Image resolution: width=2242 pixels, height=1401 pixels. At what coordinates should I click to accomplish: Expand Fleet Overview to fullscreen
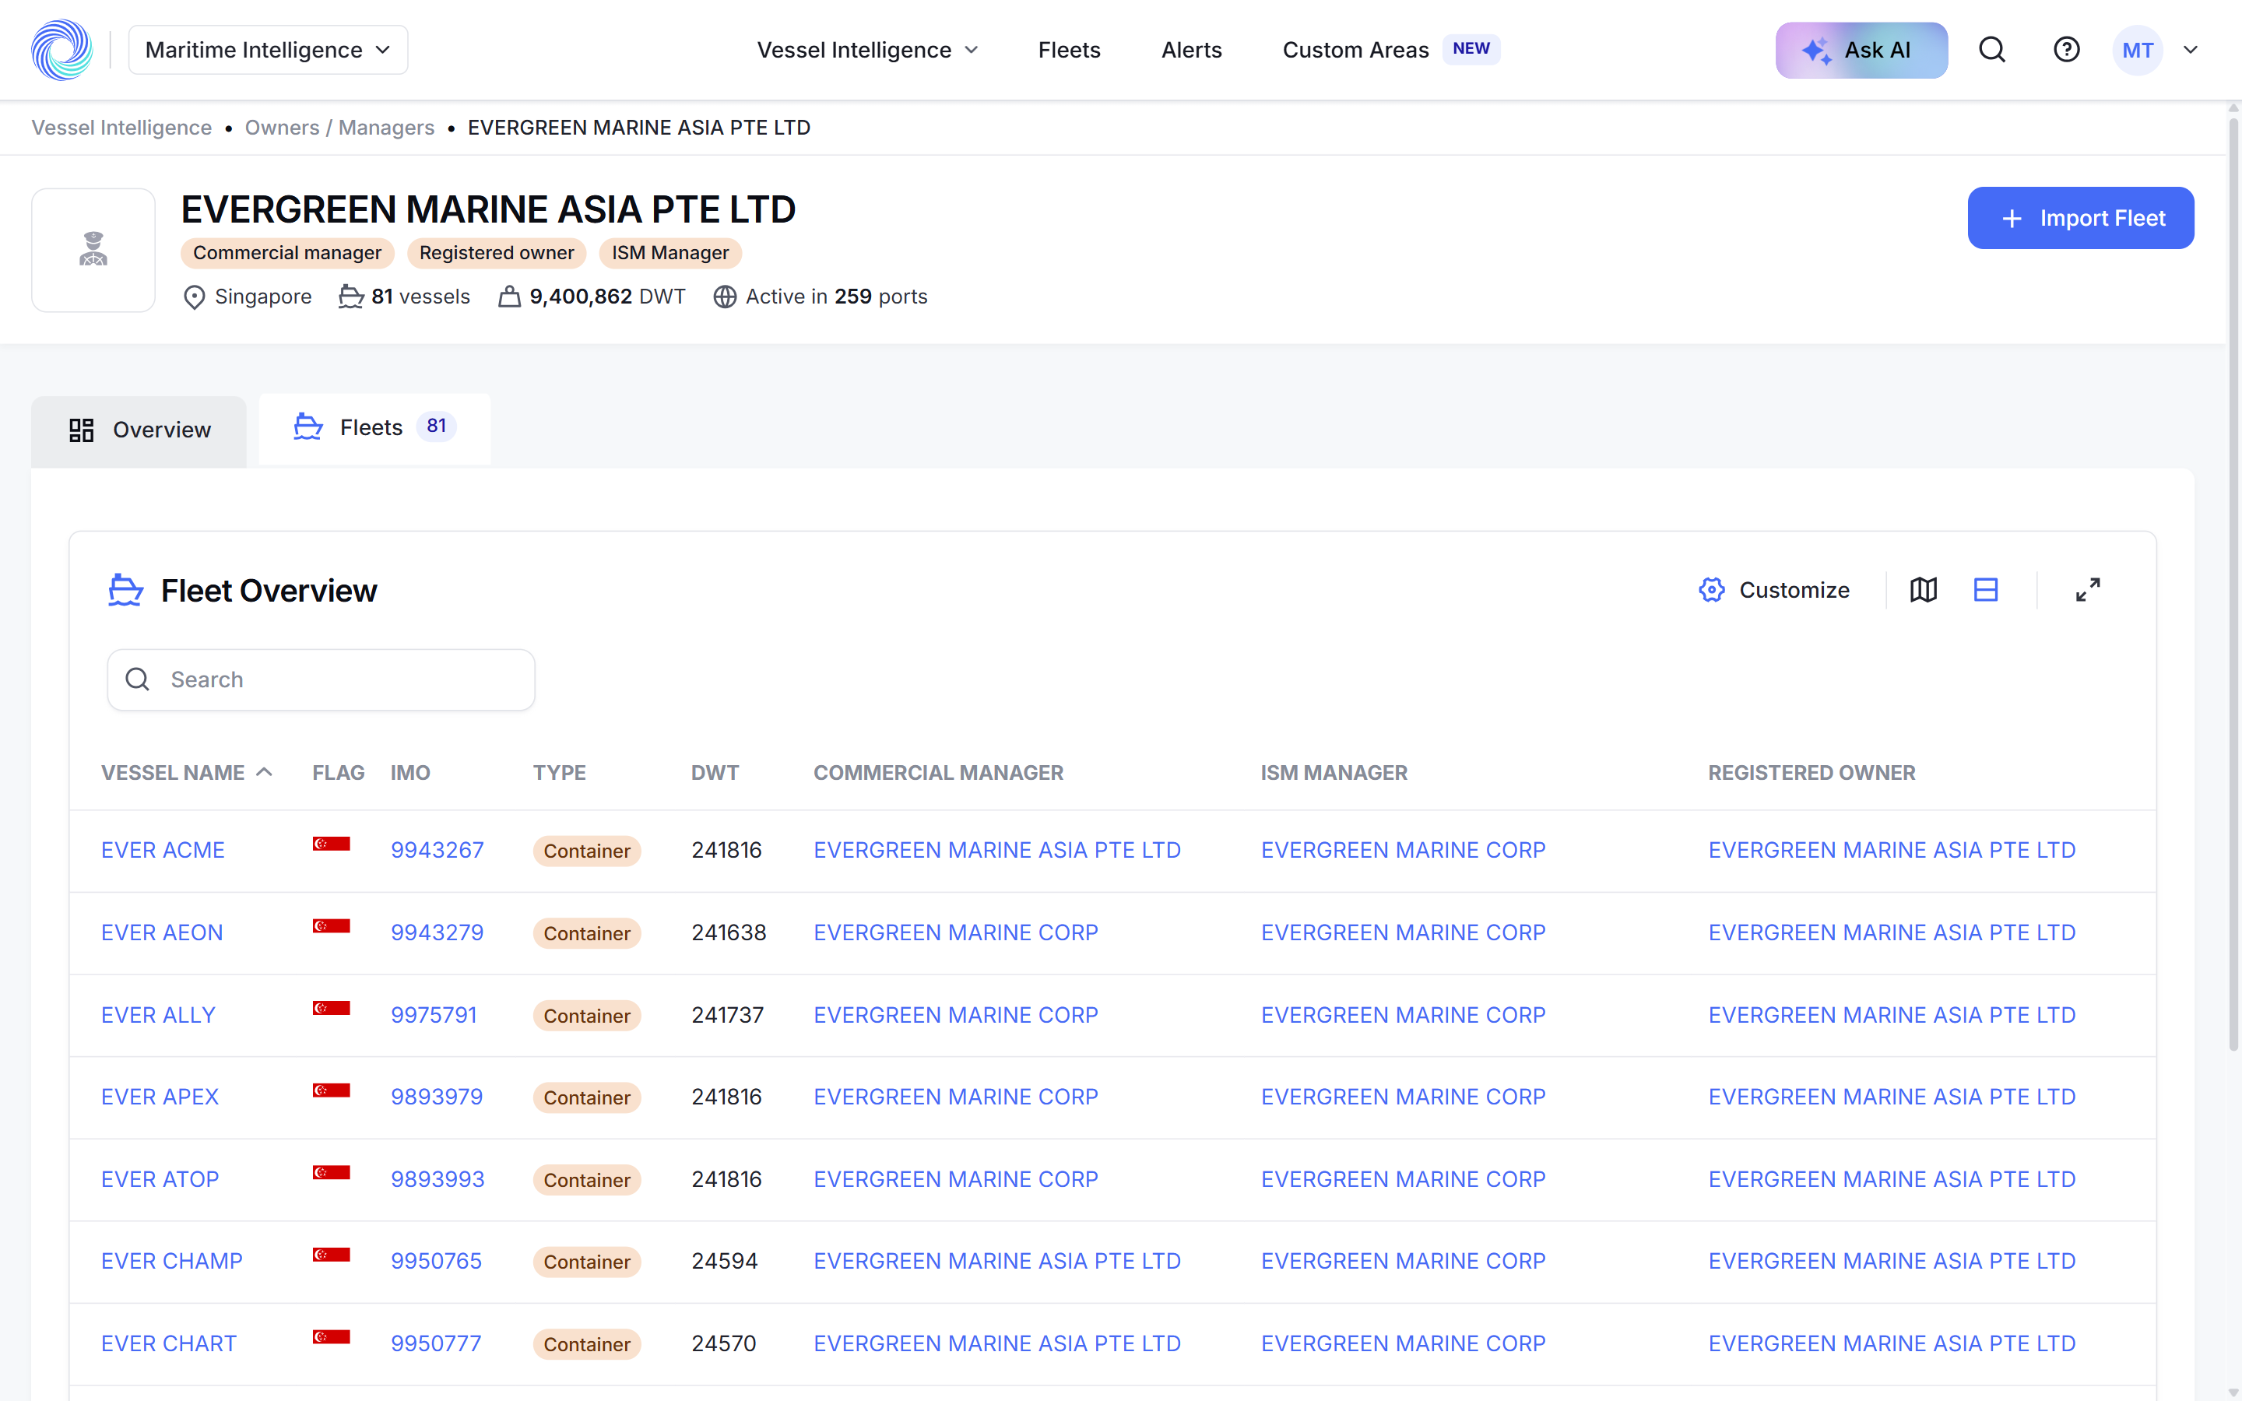2087,589
